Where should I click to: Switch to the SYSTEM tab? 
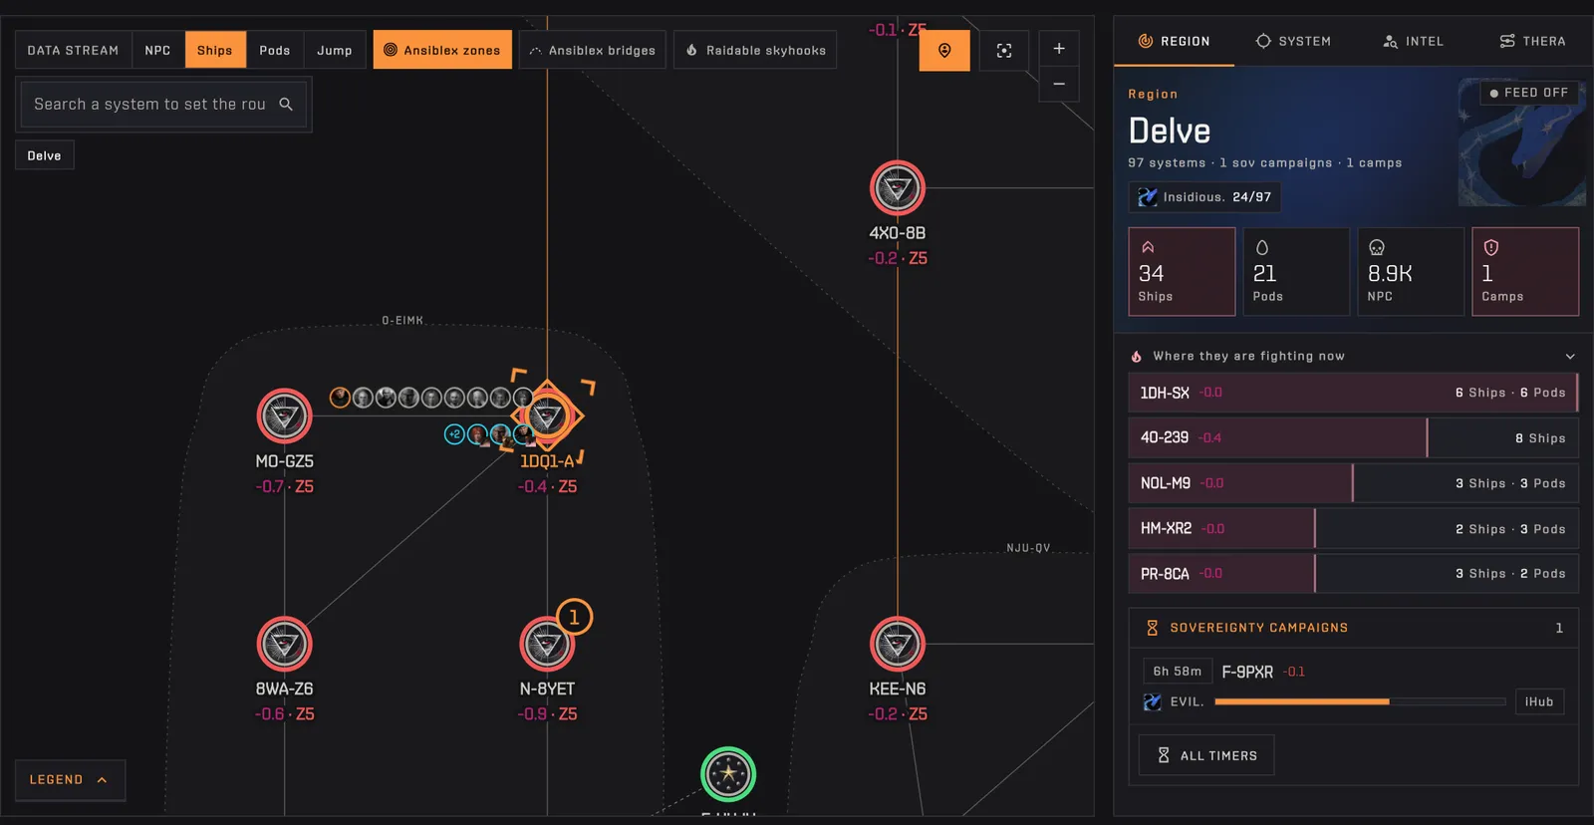coord(1293,41)
